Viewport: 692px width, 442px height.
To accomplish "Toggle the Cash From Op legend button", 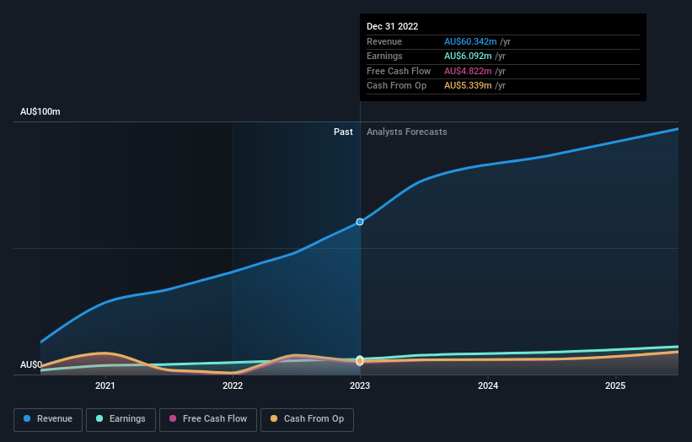I will point(307,419).
